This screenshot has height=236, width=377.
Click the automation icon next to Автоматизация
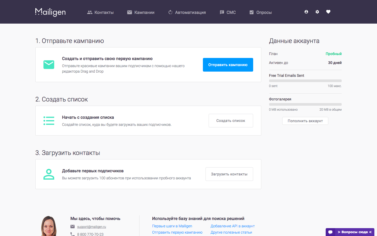pyautogui.click(x=170, y=12)
